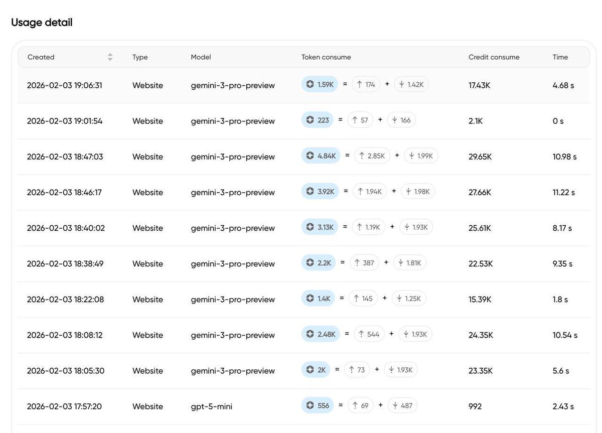602x433 pixels.
Task: Sort the table by Created column arrows
Action: (x=110, y=57)
